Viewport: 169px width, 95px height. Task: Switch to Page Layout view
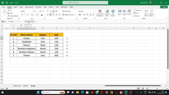tap(143, 89)
